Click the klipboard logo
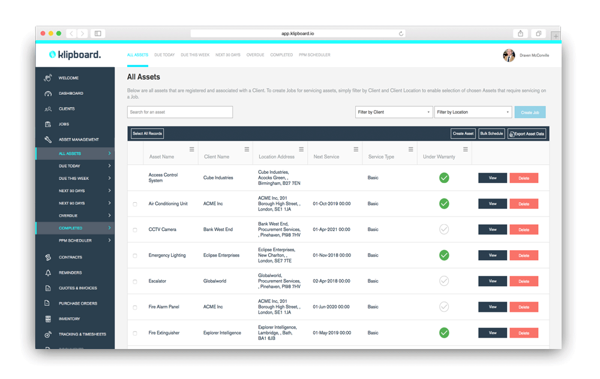Viewport: 600px width, 379px height. click(x=75, y=55)
